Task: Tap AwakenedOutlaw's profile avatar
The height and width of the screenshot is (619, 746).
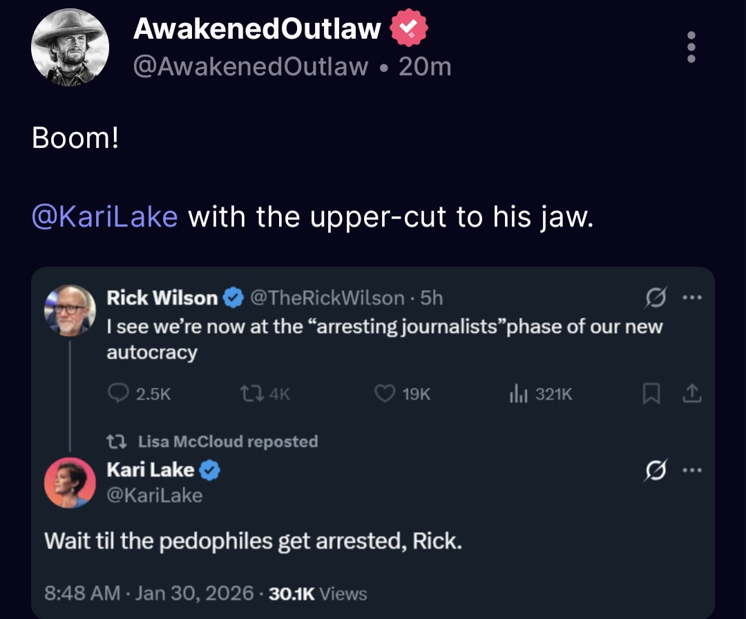Action: 70,48
